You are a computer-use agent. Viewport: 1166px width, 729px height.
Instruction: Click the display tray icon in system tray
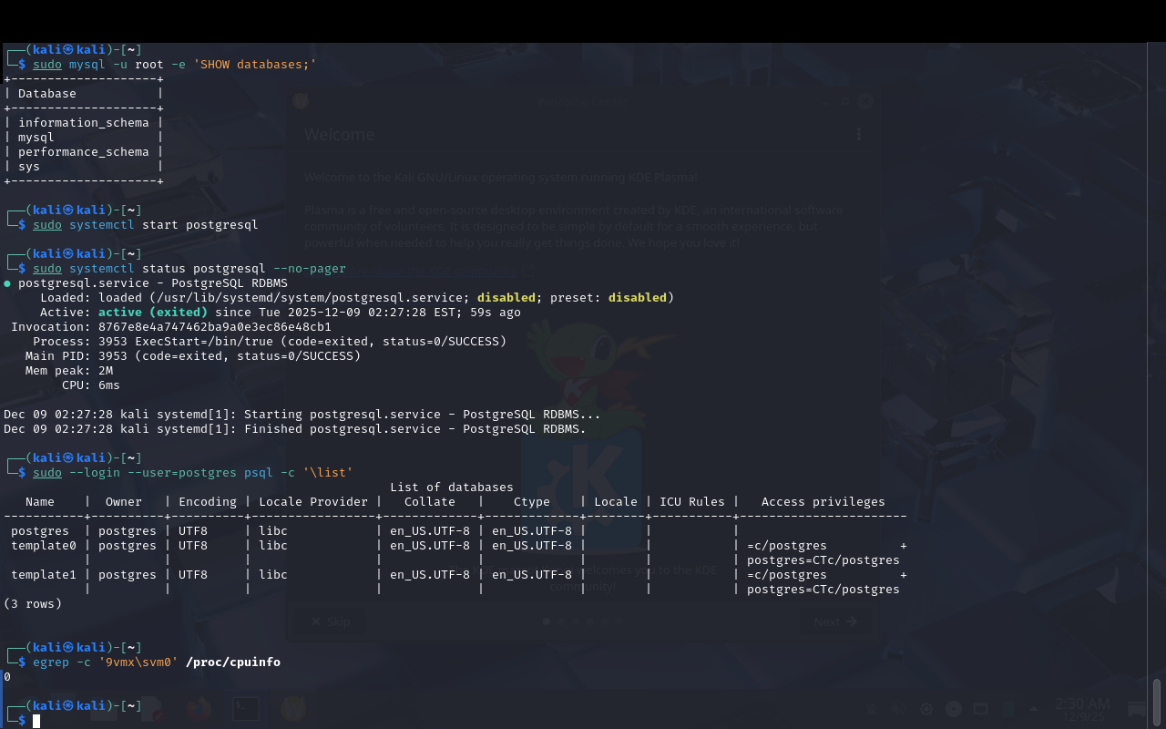click(980, 709)
